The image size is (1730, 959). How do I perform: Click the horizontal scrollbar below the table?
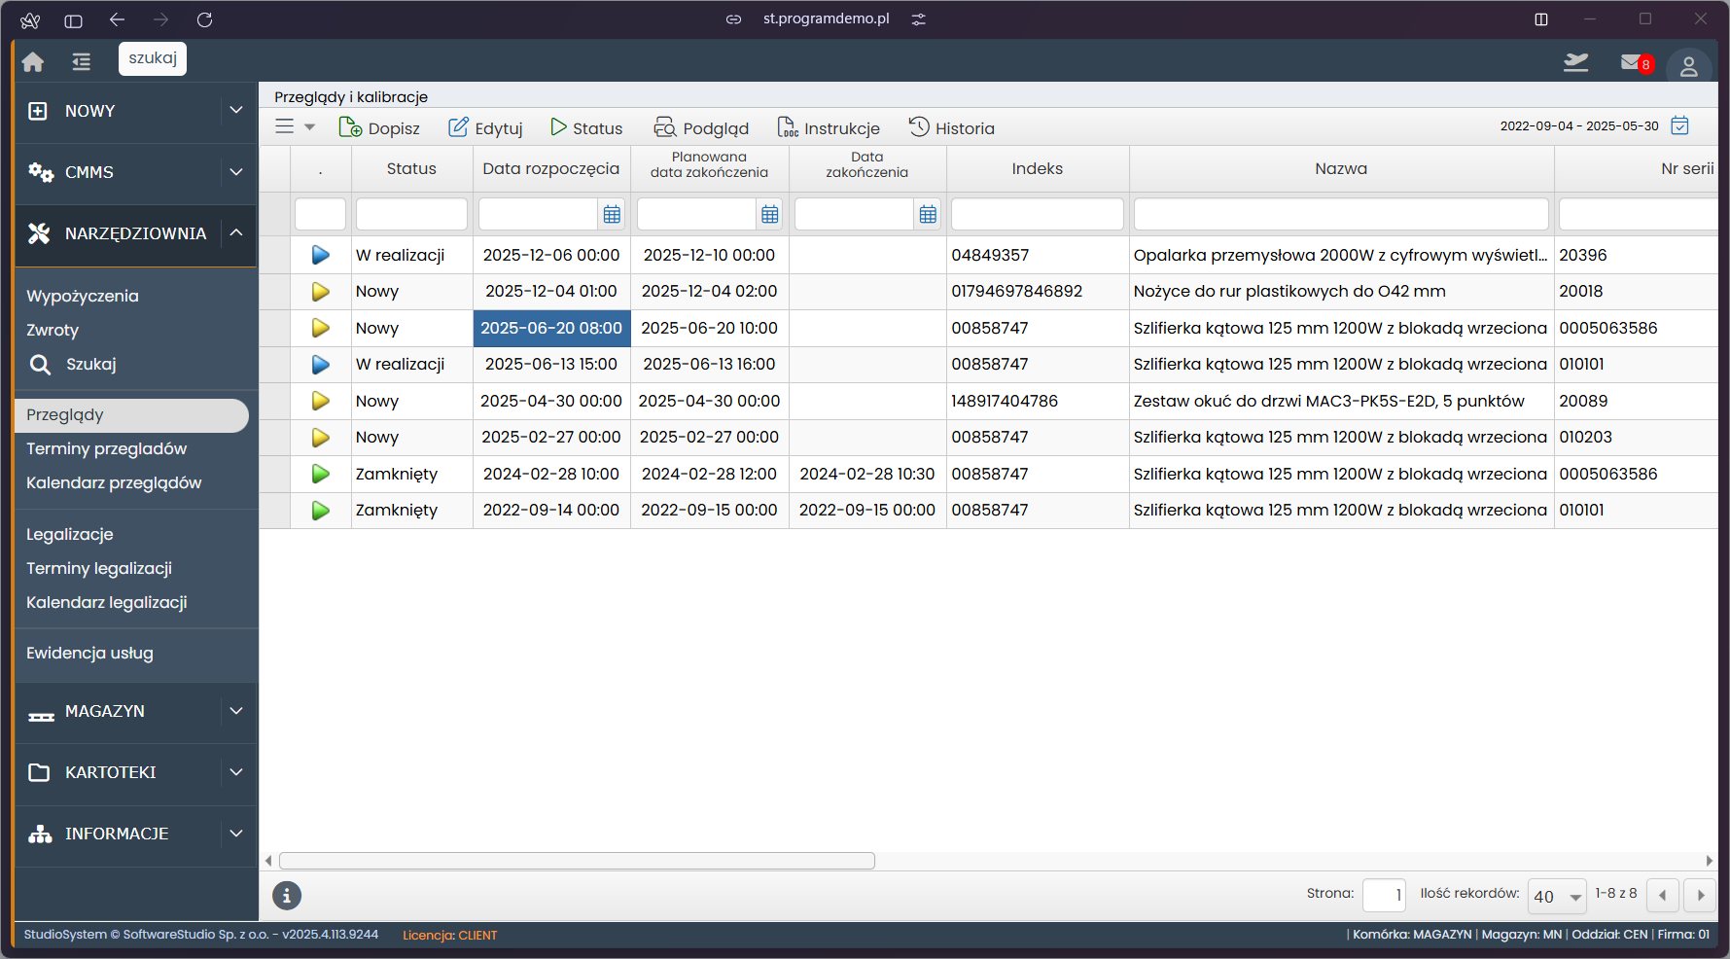pyautogui.click(x=577, y=861)
